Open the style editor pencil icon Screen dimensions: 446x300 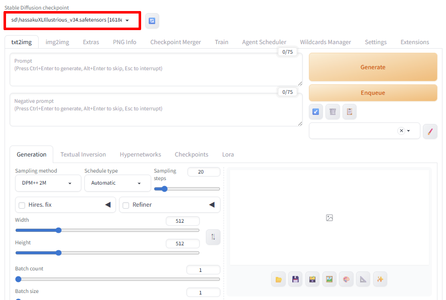point(430,131)
